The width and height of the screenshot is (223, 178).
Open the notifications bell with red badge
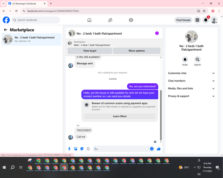point(206,20)
